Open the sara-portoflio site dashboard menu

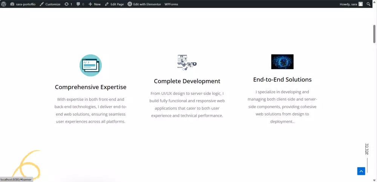coord(23,4)
